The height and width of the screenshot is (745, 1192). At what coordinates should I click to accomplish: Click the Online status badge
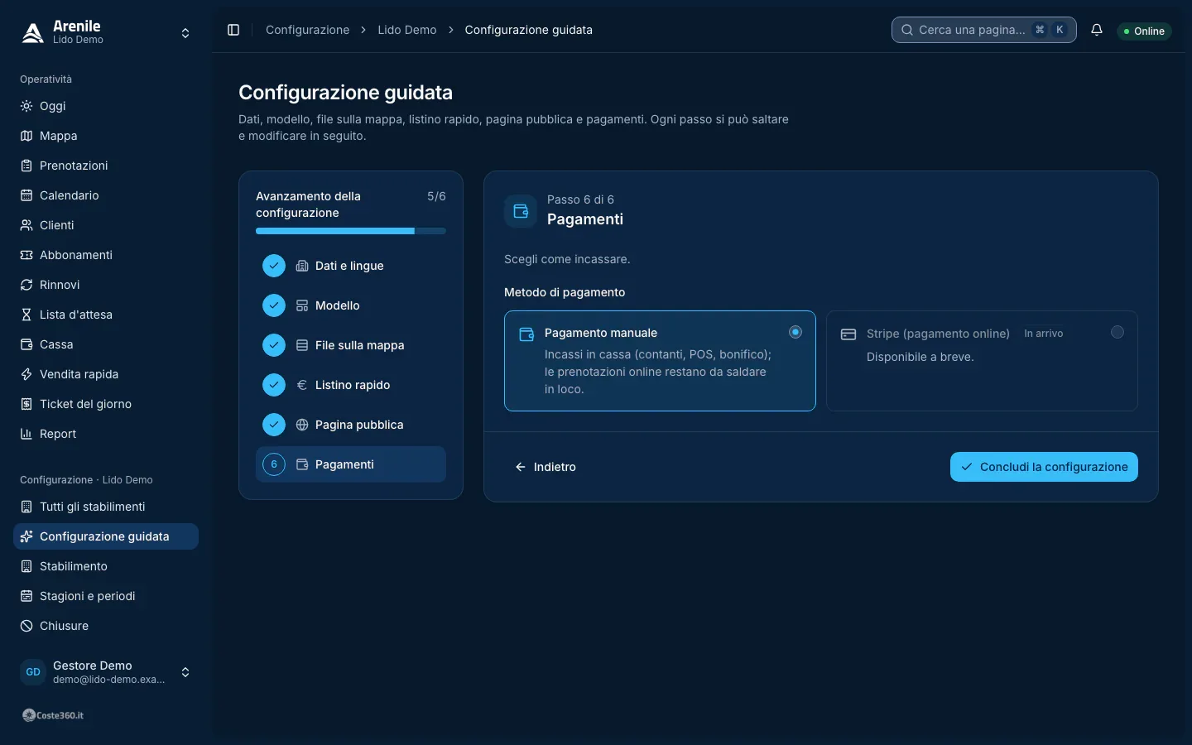coord(1144,31)
